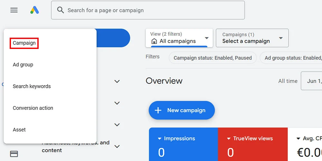Select Ad group in the create menu
The height and width of the screenshot is (161, 322).
(23, 65)
